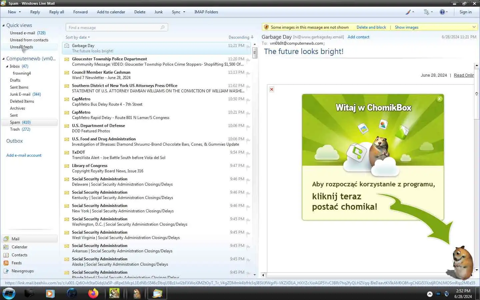
Task: Click Add to calendar
Action: [111, 12]
